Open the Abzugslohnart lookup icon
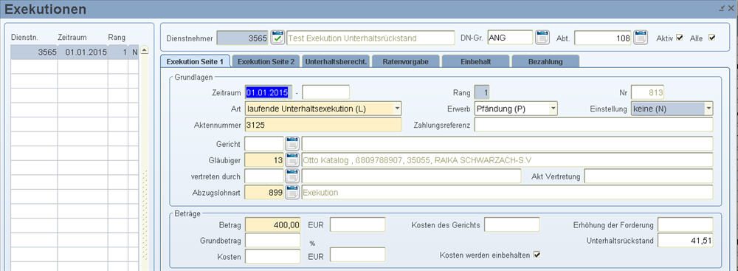The width and height of the screenshot is (738, 271). (292, 192)
